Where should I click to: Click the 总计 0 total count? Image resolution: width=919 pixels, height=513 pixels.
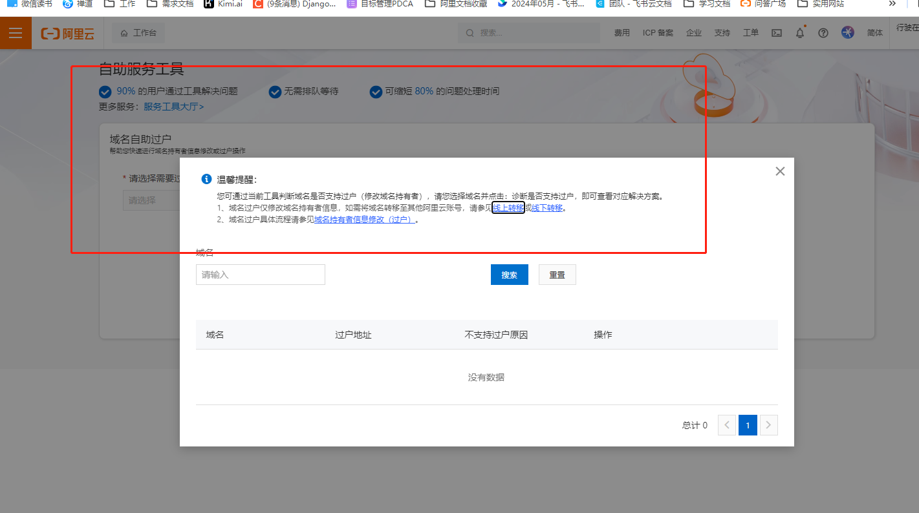pyautogui.click(x=695, y=425)
